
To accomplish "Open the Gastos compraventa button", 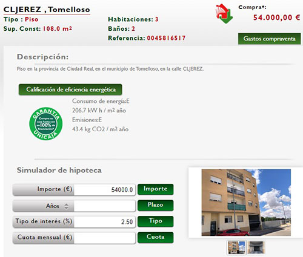I will pyautogui.click(x=269, y=39).
